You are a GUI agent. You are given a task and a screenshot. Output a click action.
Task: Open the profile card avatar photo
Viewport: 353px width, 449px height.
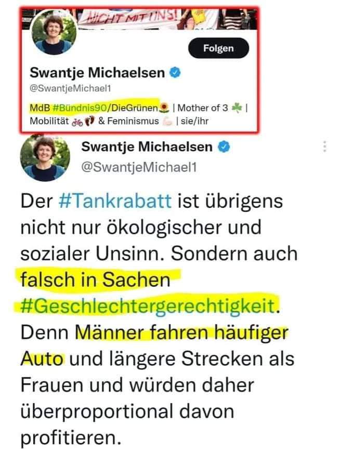tap(54, 32)
